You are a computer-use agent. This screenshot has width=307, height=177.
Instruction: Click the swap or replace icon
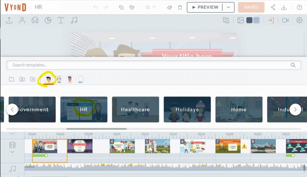[226, 20]
